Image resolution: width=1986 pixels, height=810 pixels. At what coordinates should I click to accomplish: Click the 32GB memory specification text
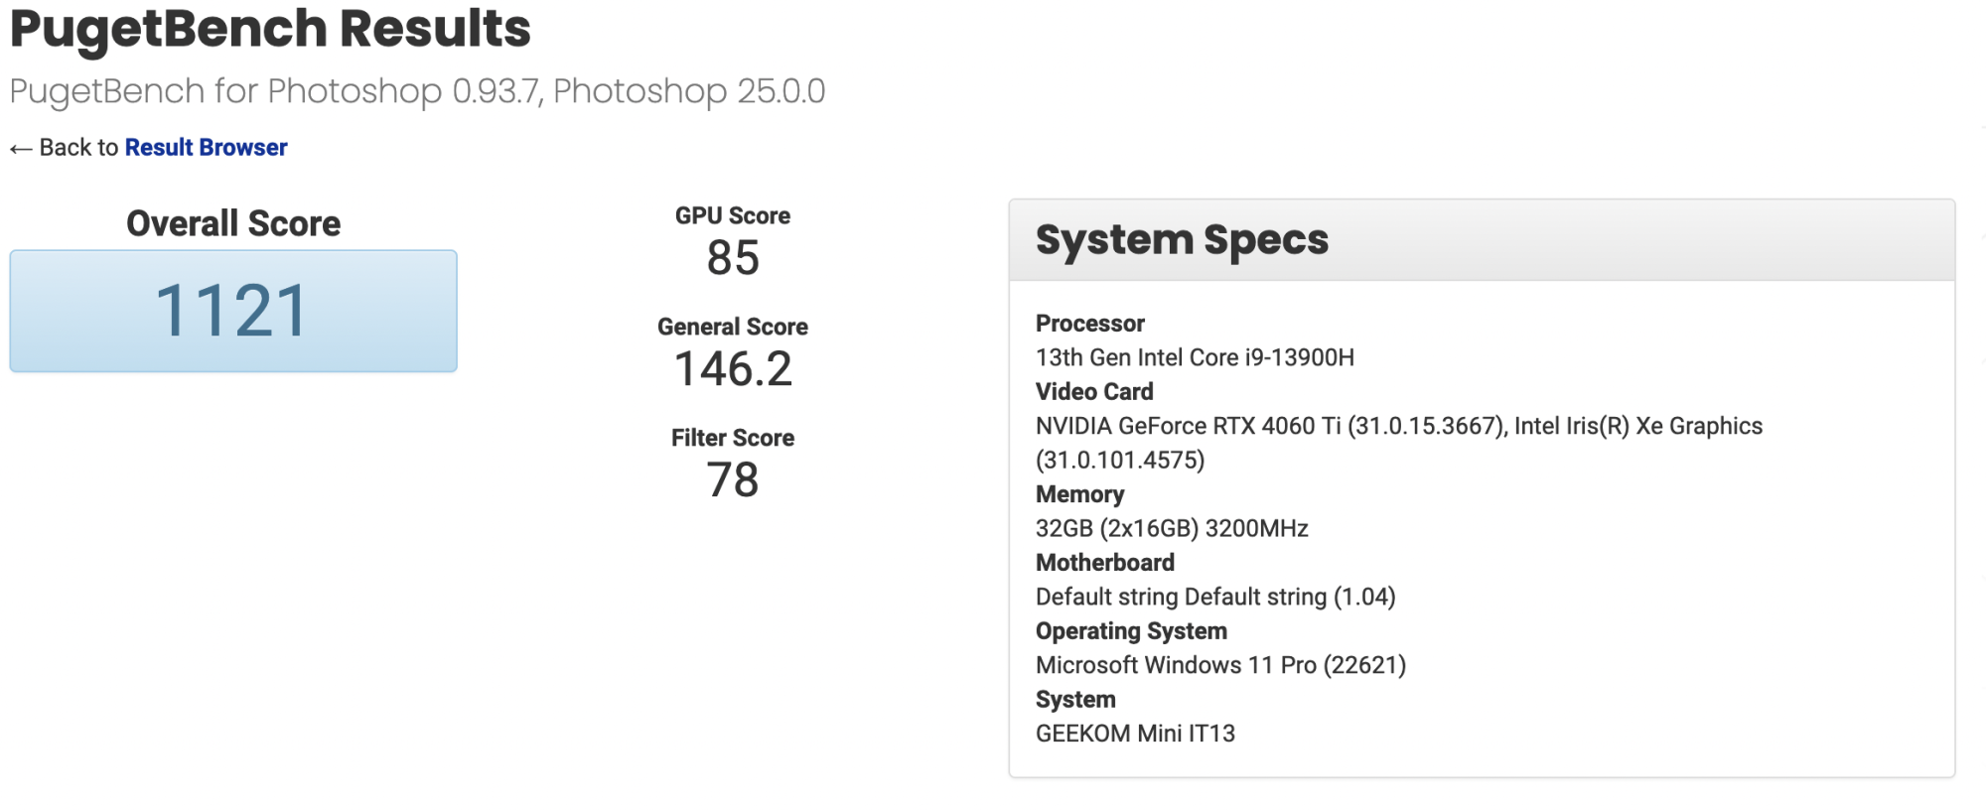[x=1172, y=528]
